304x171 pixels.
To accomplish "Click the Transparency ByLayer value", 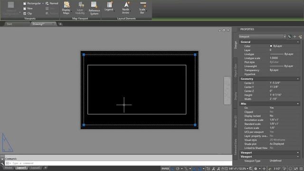I will click(x=274, y=70).
